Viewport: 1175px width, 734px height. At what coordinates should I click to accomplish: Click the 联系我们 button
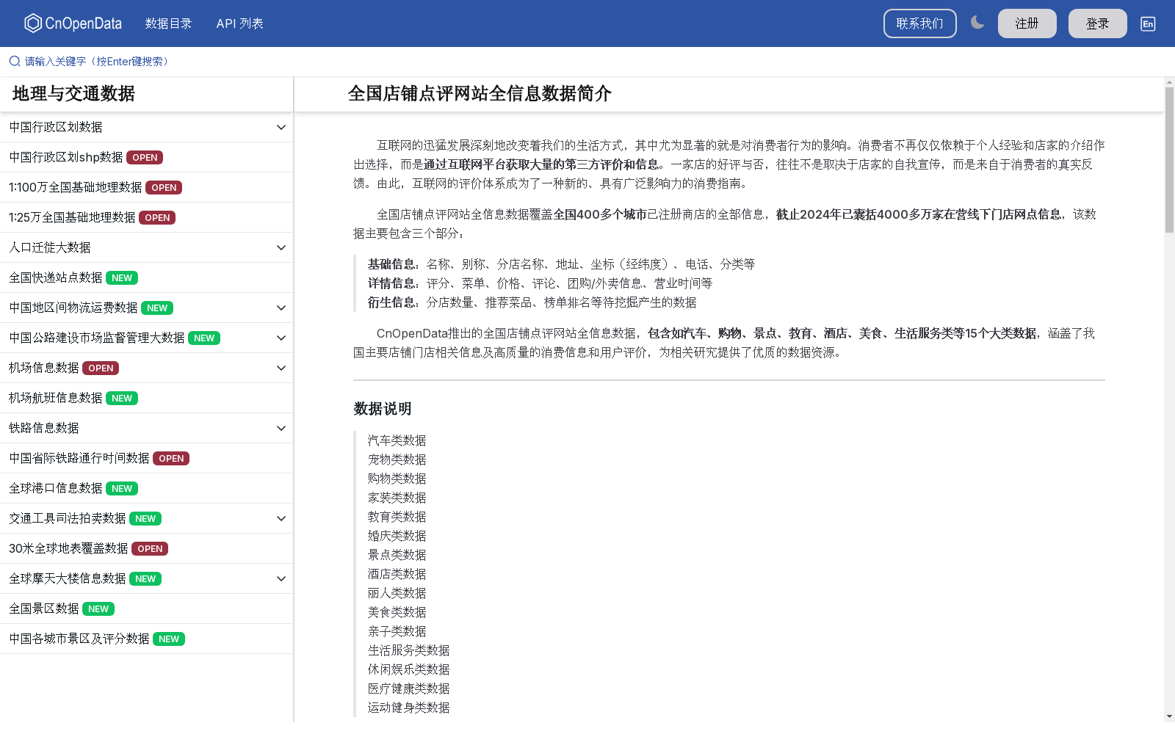[x=919, y=23]
